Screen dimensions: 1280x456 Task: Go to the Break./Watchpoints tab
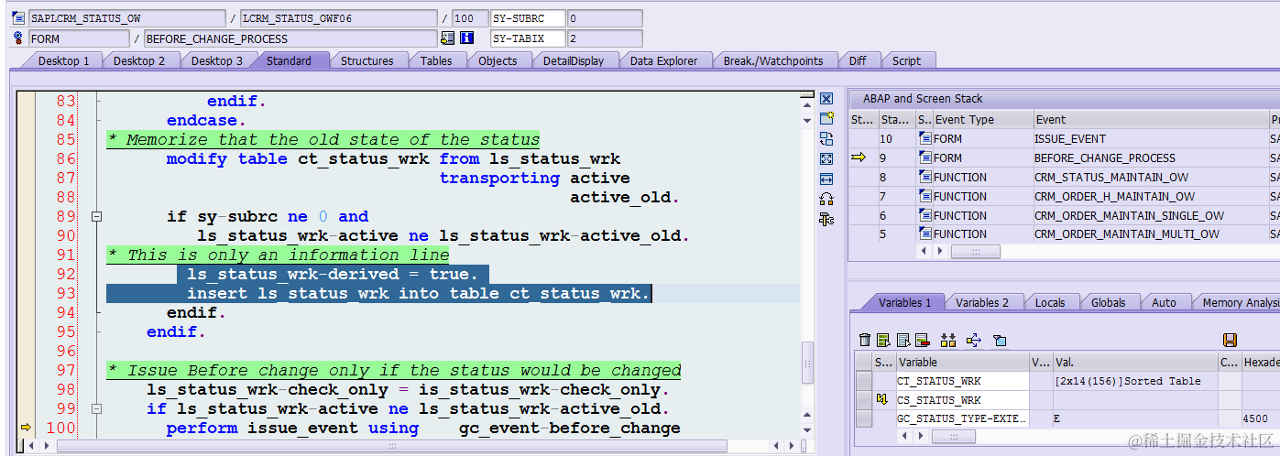coord(773,60)
